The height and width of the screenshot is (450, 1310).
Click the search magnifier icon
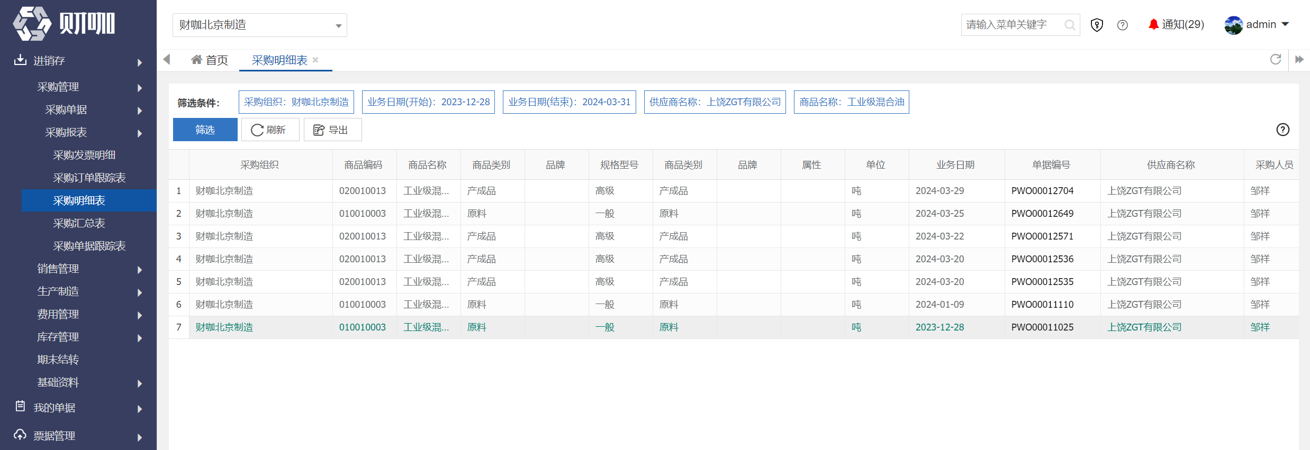(x=1069, y=25)
